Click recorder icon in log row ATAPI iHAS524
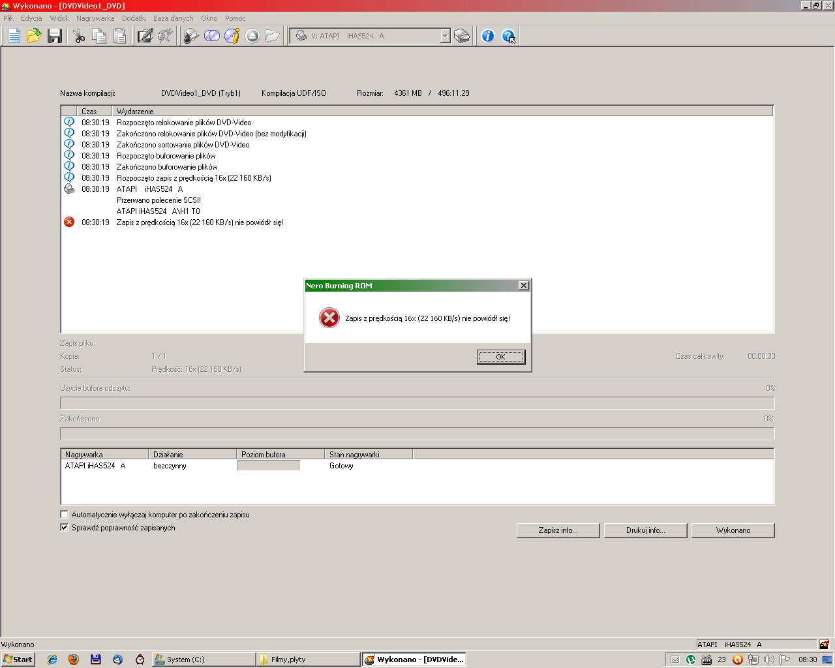 [x=69, y=189]
